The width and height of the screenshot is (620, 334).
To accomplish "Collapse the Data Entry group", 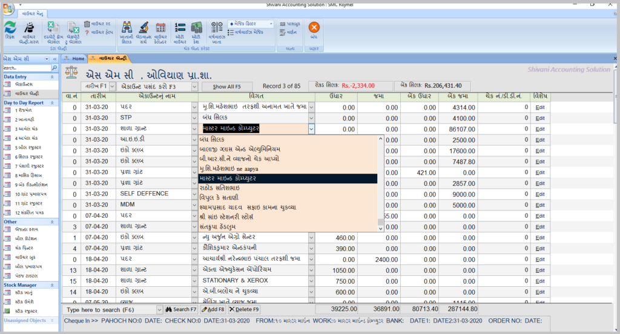I will click(52, 77).
